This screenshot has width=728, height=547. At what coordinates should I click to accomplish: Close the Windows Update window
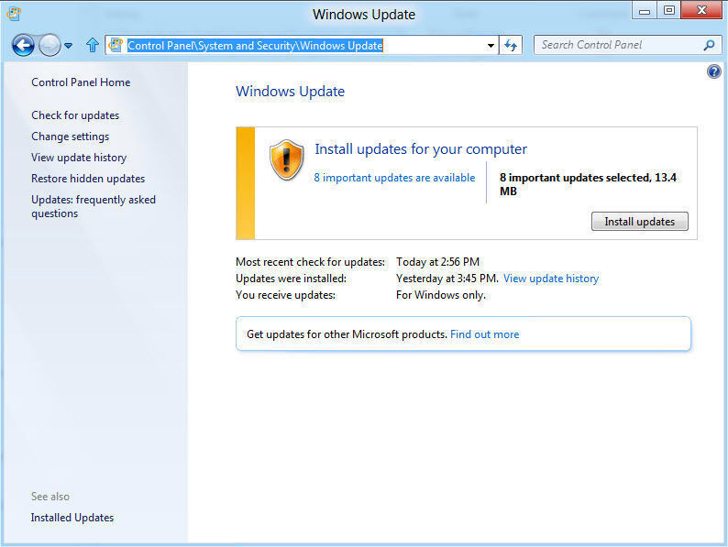(x=701, y=10)
